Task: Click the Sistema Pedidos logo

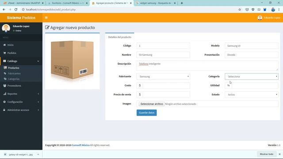Action: coord(21,18)
